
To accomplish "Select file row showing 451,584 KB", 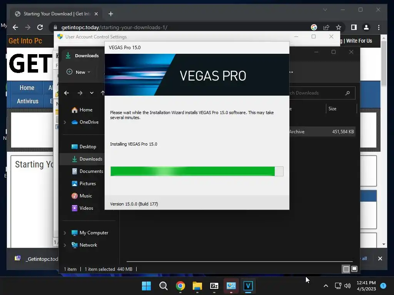I will coord(322,132).
